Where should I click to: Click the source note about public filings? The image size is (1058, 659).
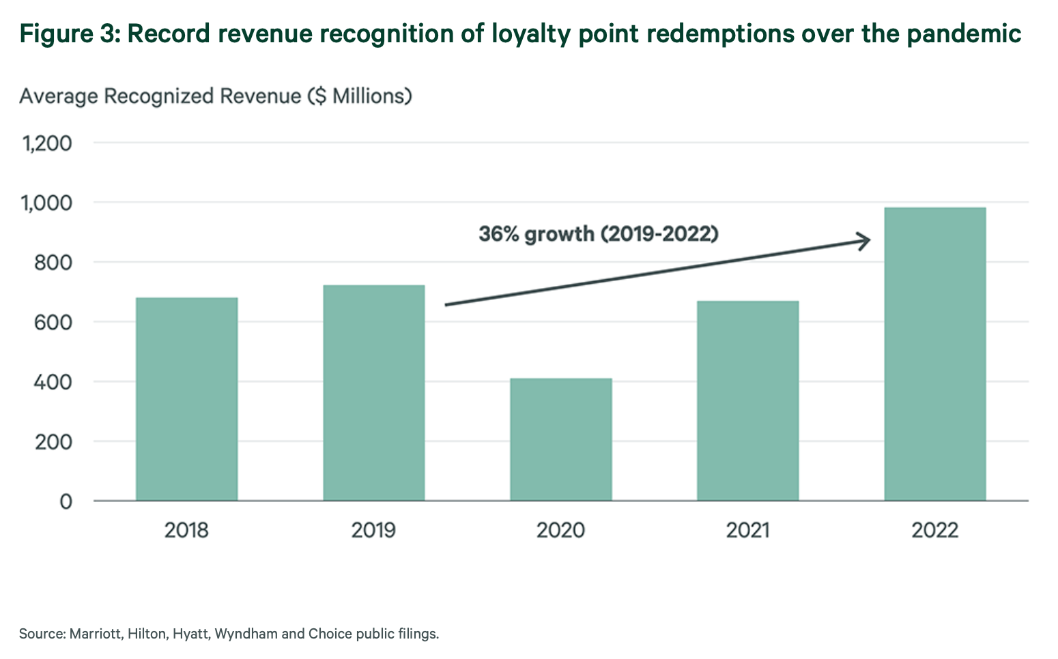pos(229,634)
